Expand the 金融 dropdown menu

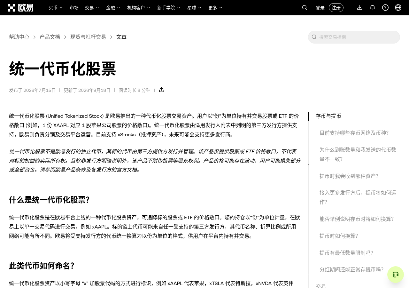click(x=113, y=8)
